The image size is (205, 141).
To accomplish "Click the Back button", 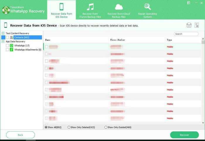I will pos(20,135).
